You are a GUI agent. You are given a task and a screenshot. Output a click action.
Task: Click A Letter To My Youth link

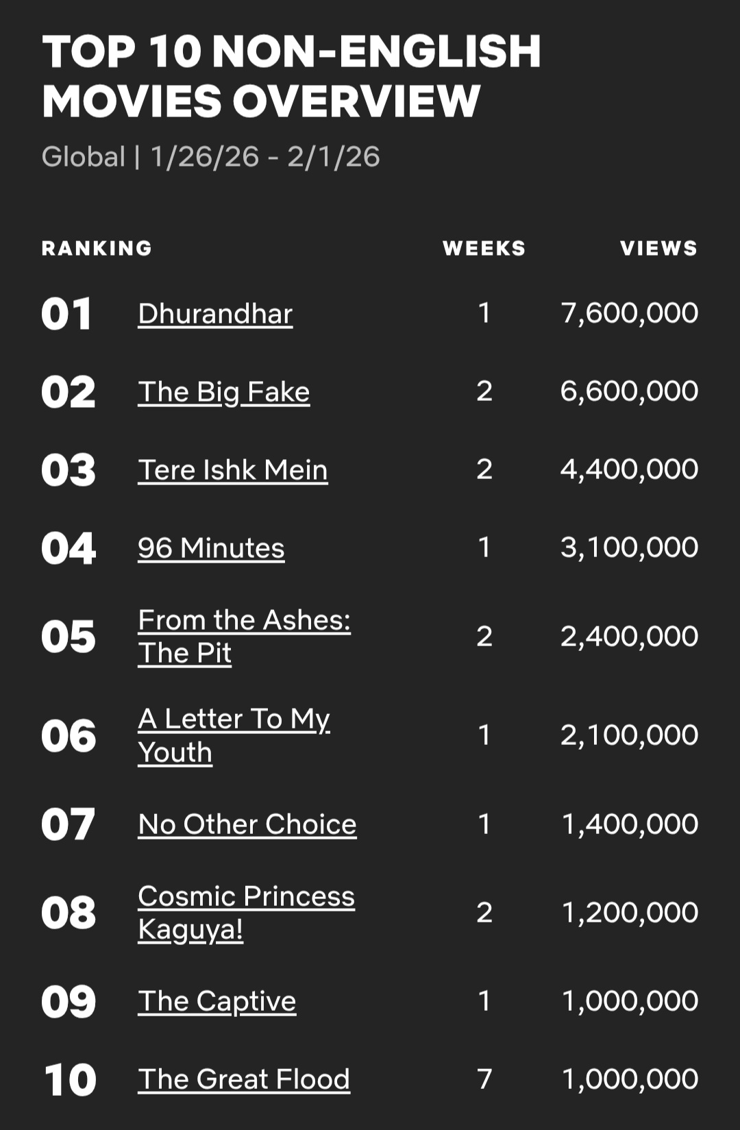tap(234, 735)
